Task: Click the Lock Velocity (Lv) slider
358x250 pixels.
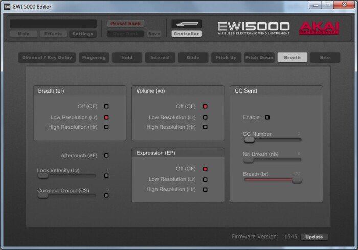Action: 66,176
